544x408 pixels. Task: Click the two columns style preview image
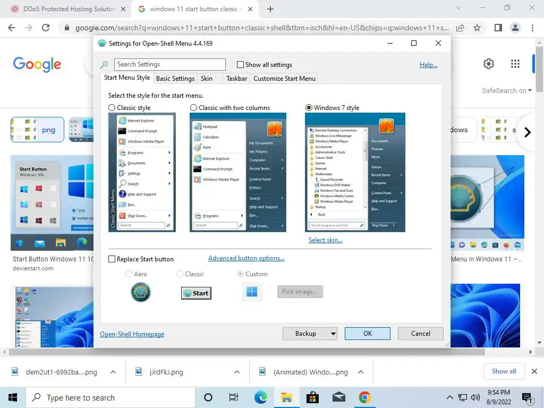pyautogui.click(x=238, y=173)
